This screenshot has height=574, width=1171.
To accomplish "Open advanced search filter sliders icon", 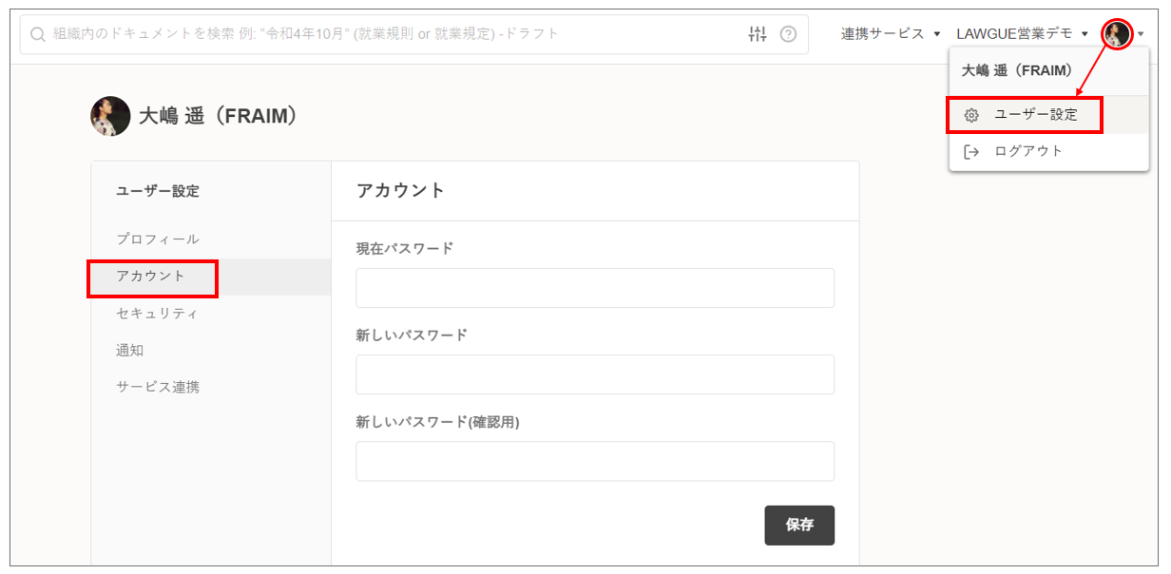I will point(758,34).
